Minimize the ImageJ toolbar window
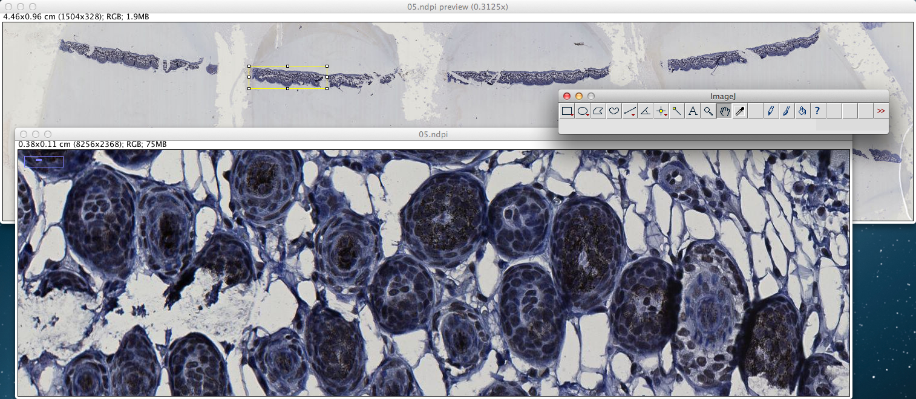The width and height of the screenshot is (916, 399). [579, 96]
